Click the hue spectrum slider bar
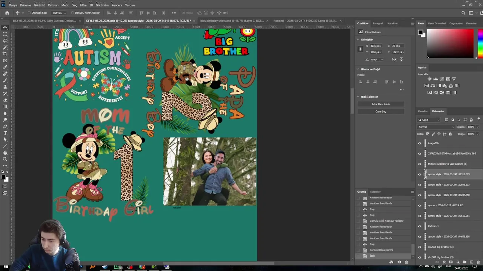Screen dimensions: 483x271 coord(480,44)
